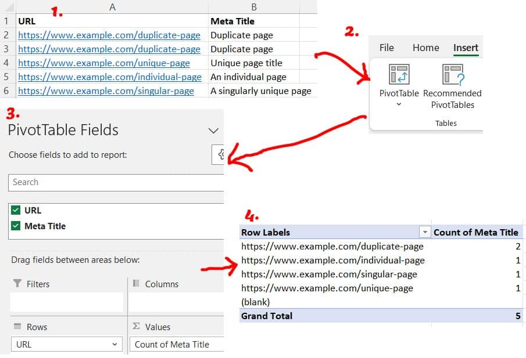The height and width of the screenshot is (358, 526).
Task: Select the Insert ribbon tab
Action: tap(466, 48)
